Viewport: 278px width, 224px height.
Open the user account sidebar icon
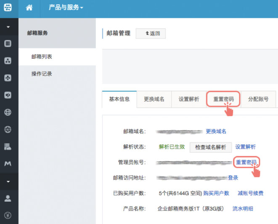[8, 198]
